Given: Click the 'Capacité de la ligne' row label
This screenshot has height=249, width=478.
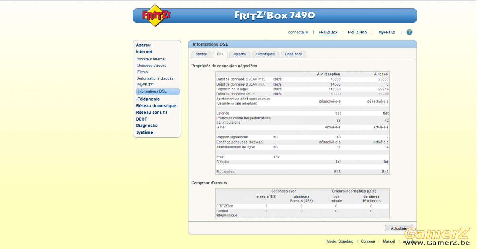Looking at the screenshot, I should coord(232,89).
